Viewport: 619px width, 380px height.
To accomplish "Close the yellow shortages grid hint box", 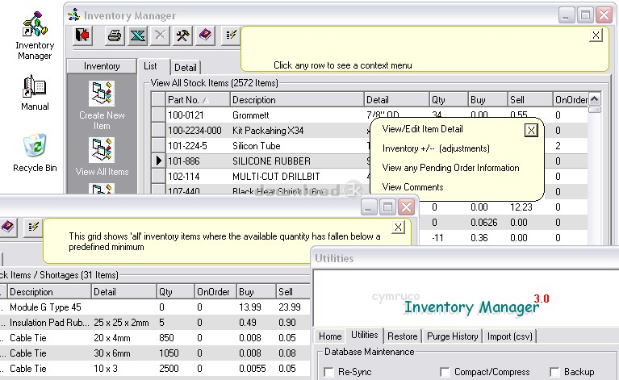I will click(x=399, y=227).
